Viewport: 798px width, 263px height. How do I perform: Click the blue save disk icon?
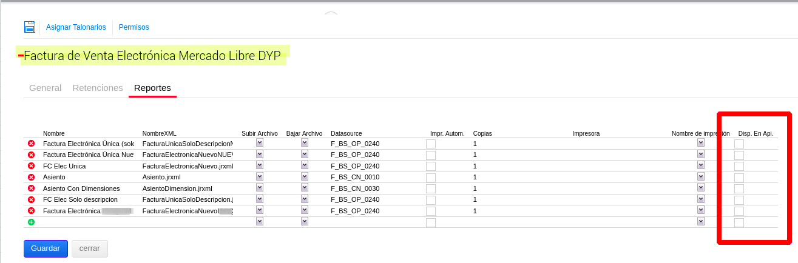[x=30, y=27]
